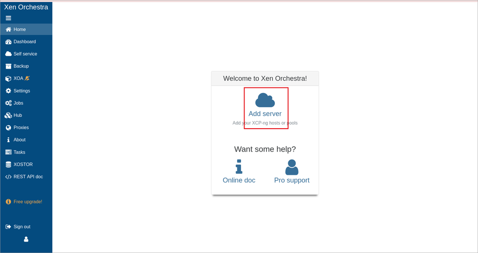Click the Add server link text

(265, 113)
